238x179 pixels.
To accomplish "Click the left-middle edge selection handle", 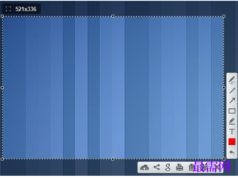I will 2,87.
